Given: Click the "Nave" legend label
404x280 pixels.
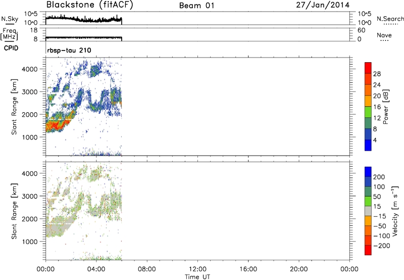Looking at the screenshot, I should coord(384,35).
